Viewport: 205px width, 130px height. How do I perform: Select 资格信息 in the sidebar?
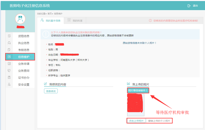coord(24,36)
